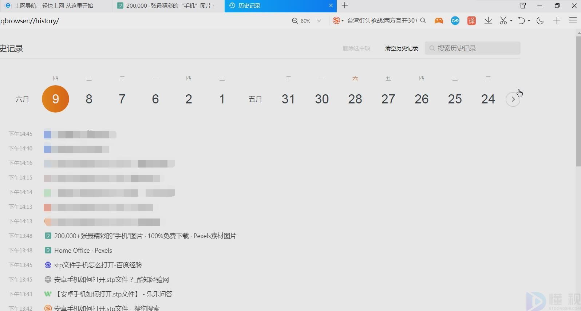Select date 2 in June
The height and width of the screenshot is (311, 581).
[189, 99]
